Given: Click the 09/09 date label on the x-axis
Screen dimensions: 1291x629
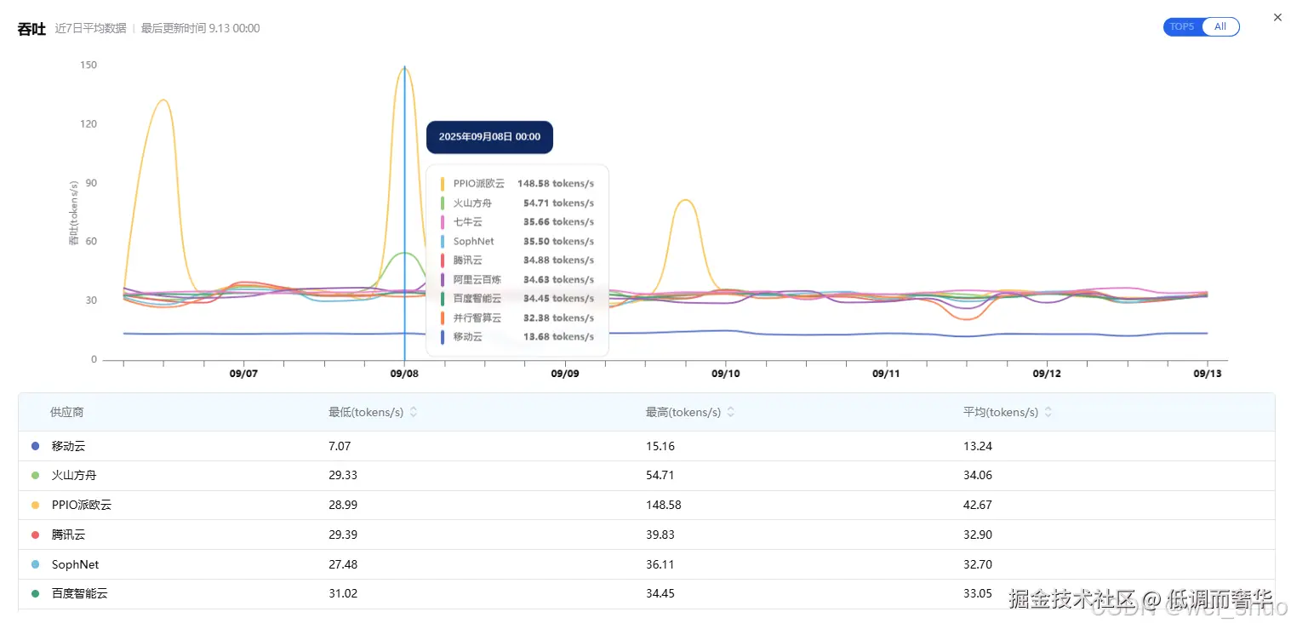Looking at the screenshot, I should click(565, 374).
